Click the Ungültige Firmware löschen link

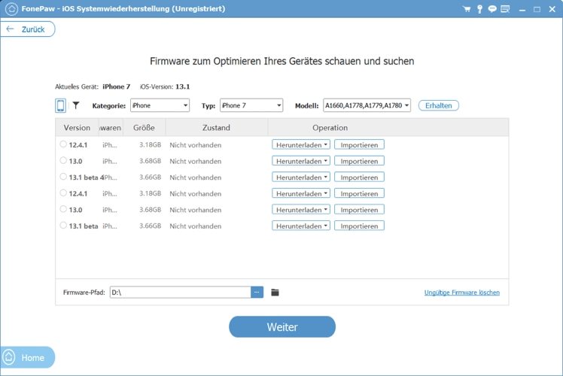(x=461, y=293)
